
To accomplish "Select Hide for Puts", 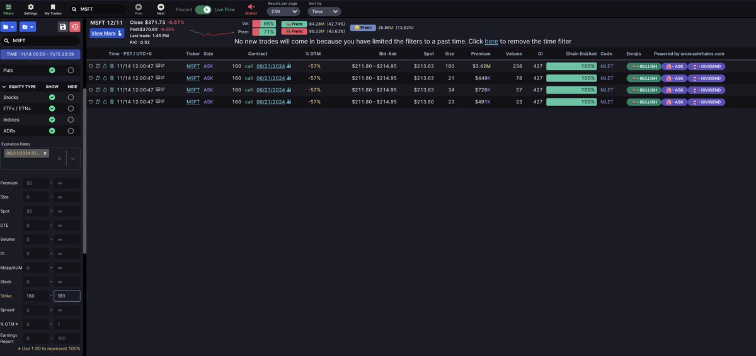I will (x=71, y=71).
